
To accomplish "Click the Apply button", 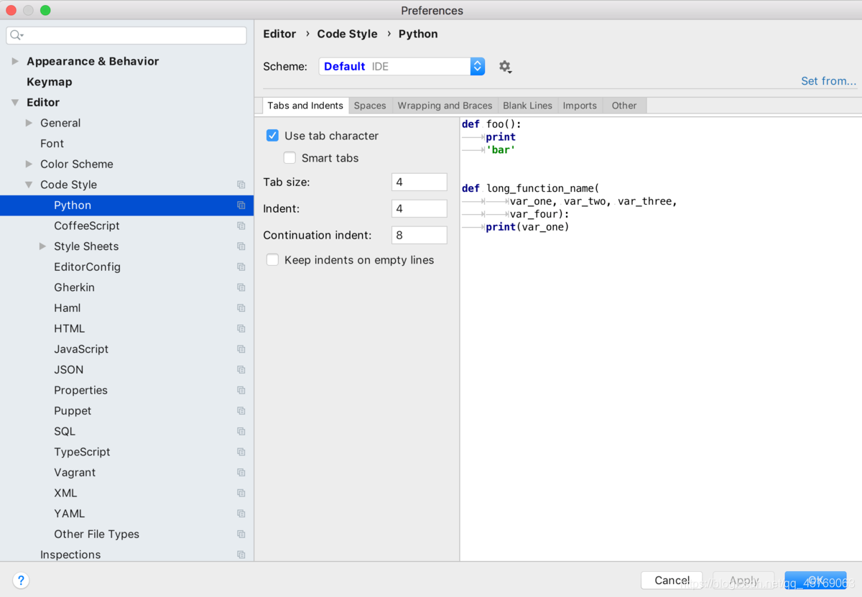I will tap(744, 580).
